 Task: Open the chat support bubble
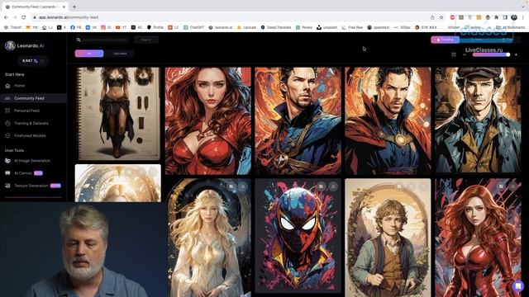[x=518, y=286]
